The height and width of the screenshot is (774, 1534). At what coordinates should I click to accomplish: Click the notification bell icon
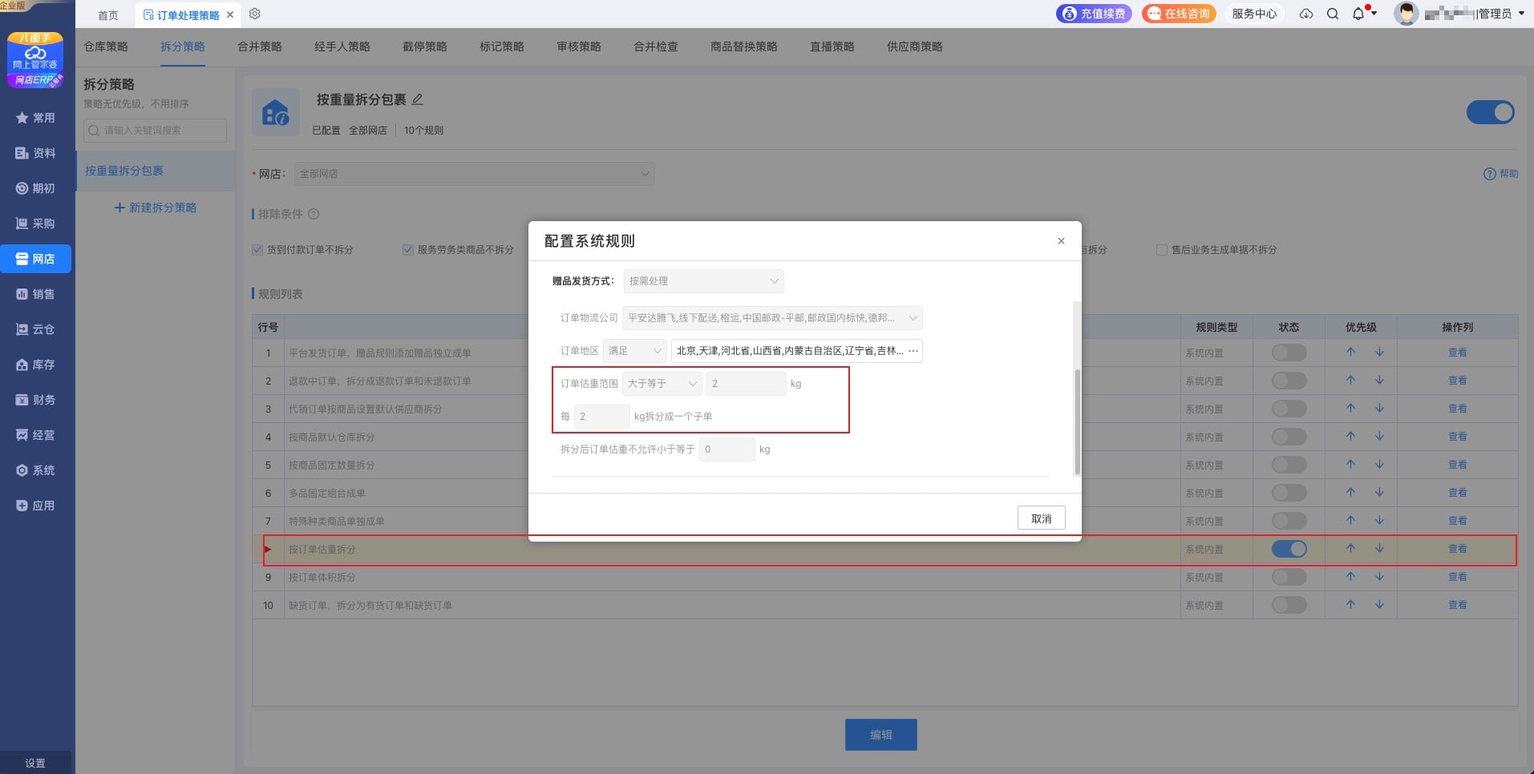point(1358,14)
